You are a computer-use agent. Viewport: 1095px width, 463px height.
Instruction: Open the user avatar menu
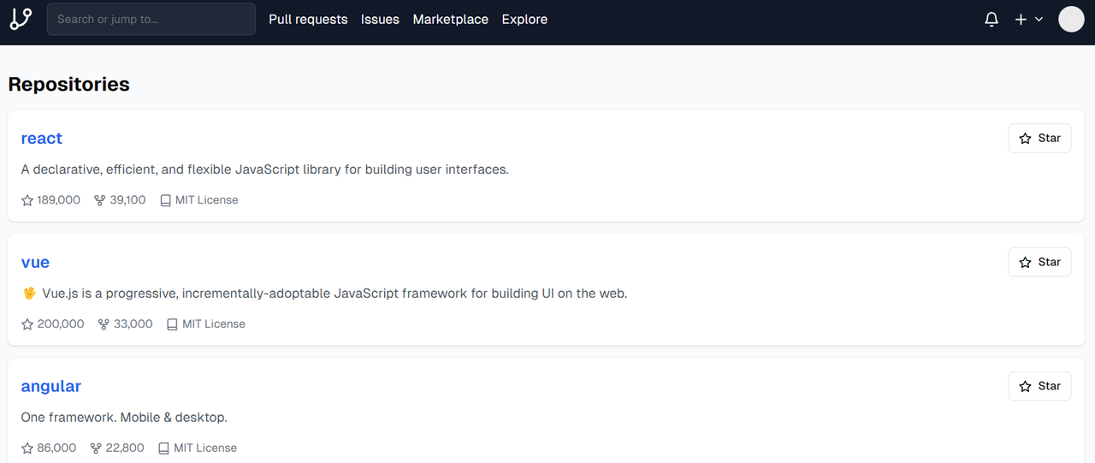(1071, 19)
